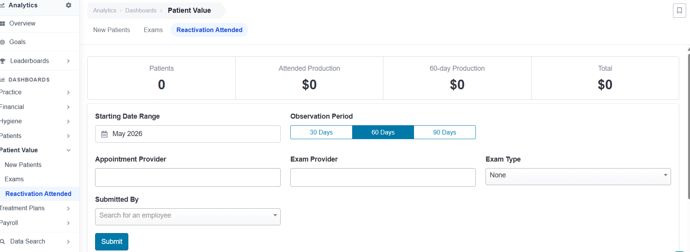Collapse the Patient Value sidebar section

click(36, 150)
